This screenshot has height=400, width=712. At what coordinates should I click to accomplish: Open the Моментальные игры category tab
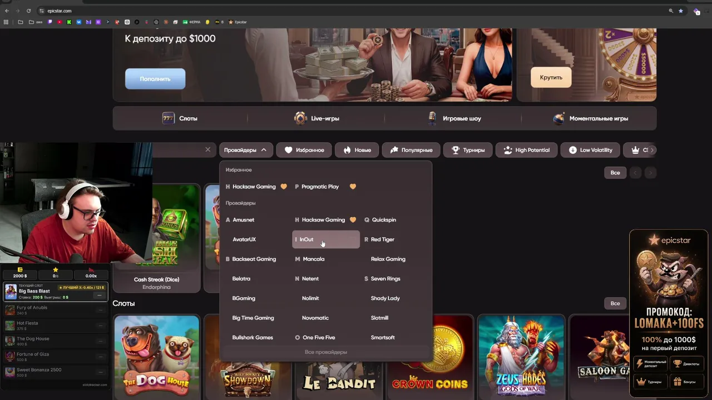[590, 118]
